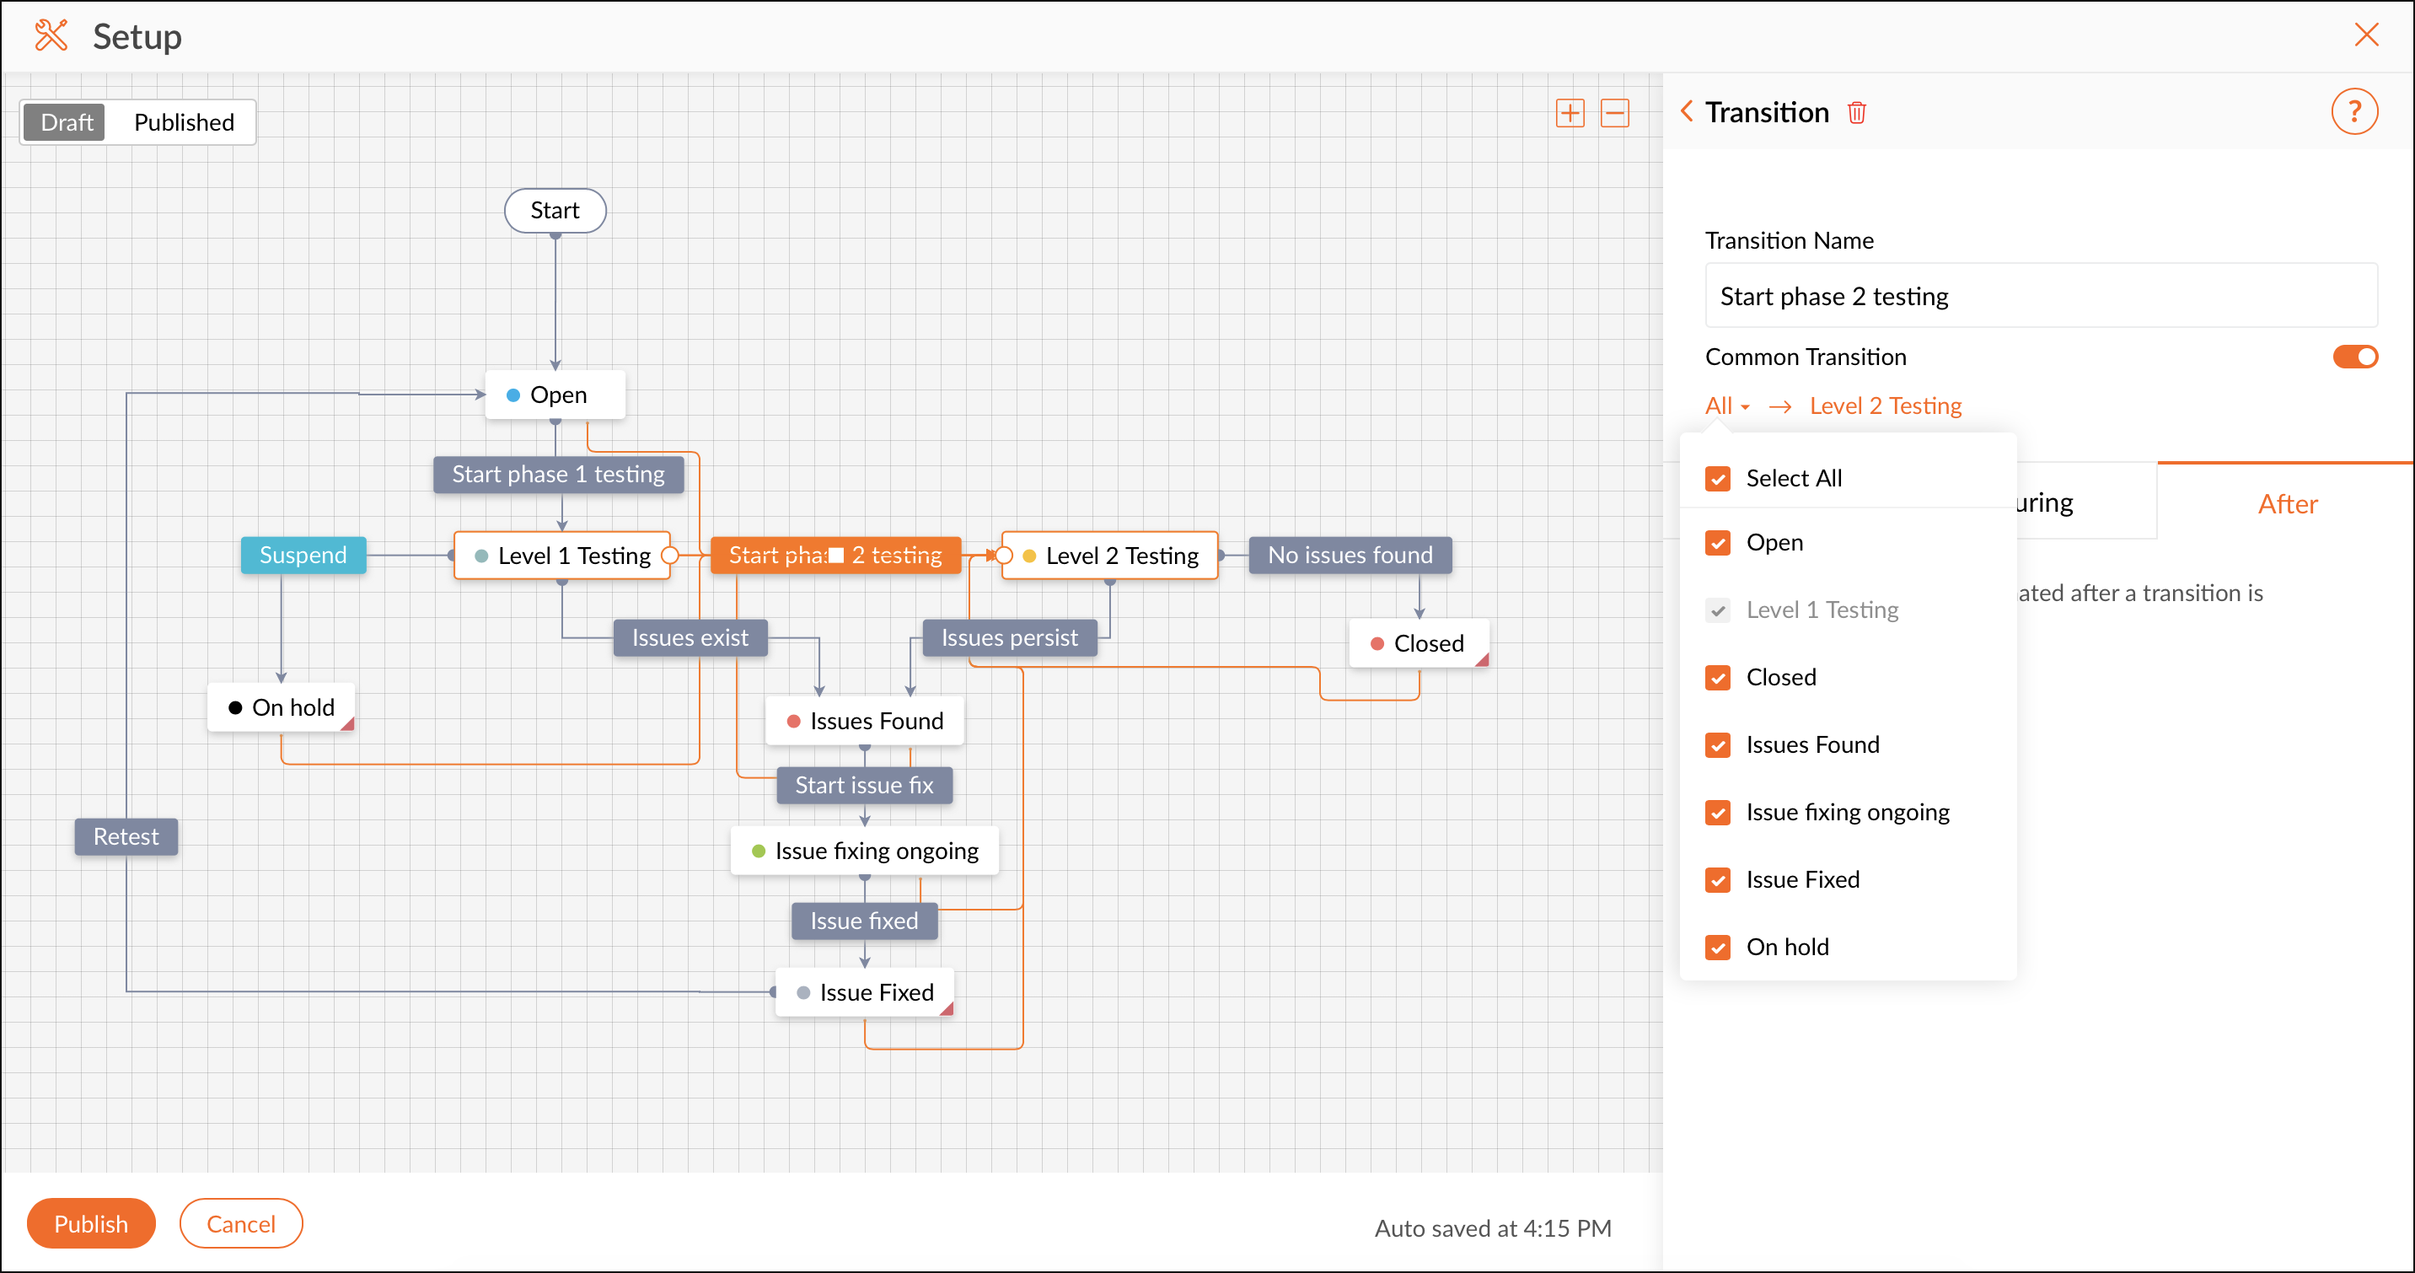Delete transition using trash icon
Screen dimensions: 2415x1273
pyautogui.click(x=1856, y=114)
